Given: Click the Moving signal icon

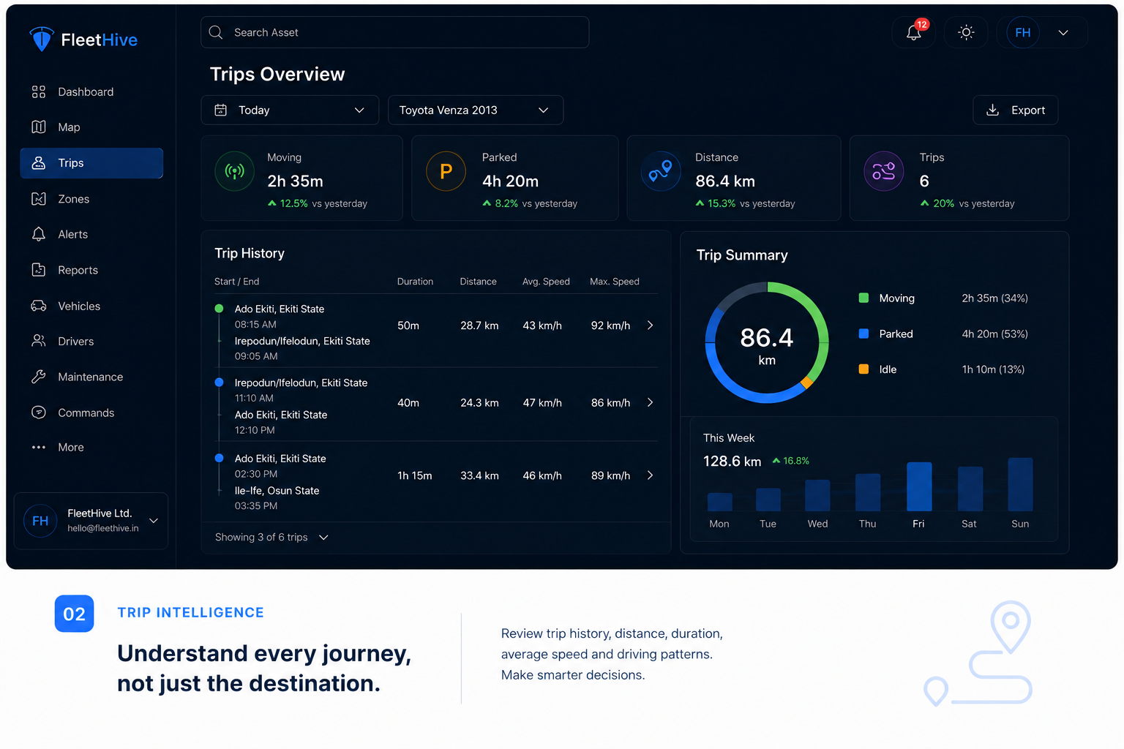Looking at the screenshot, I should (x=234, y=171).
